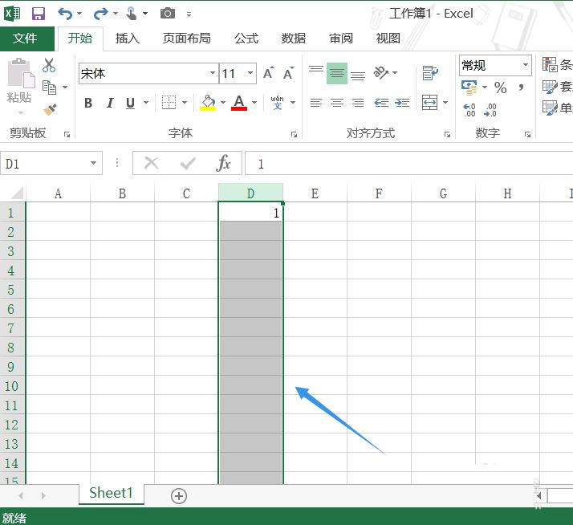Click the Wrap Text icon

click(x=430, y=73)
